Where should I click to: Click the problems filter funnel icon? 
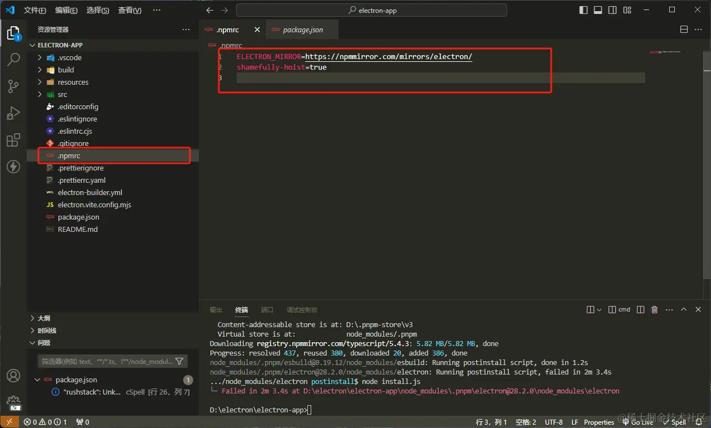(x=179, y=361)
